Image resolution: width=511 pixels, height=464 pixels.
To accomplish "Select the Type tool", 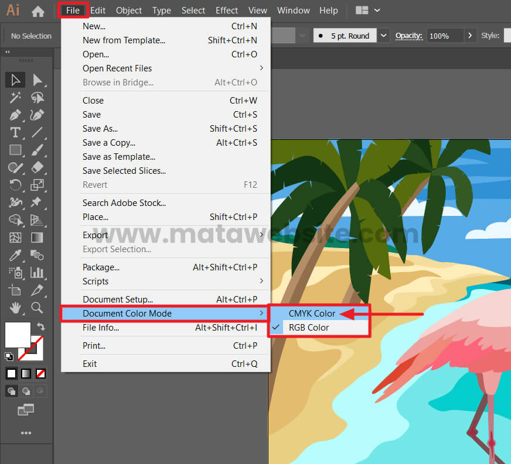I will coord(15,132).
